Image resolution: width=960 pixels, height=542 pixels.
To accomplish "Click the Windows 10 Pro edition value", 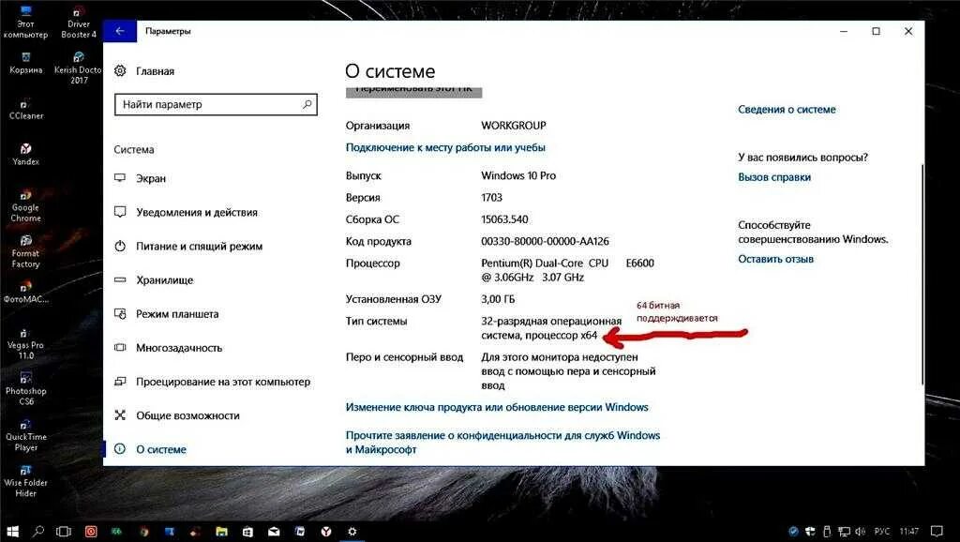I will [x=518, y=175].
